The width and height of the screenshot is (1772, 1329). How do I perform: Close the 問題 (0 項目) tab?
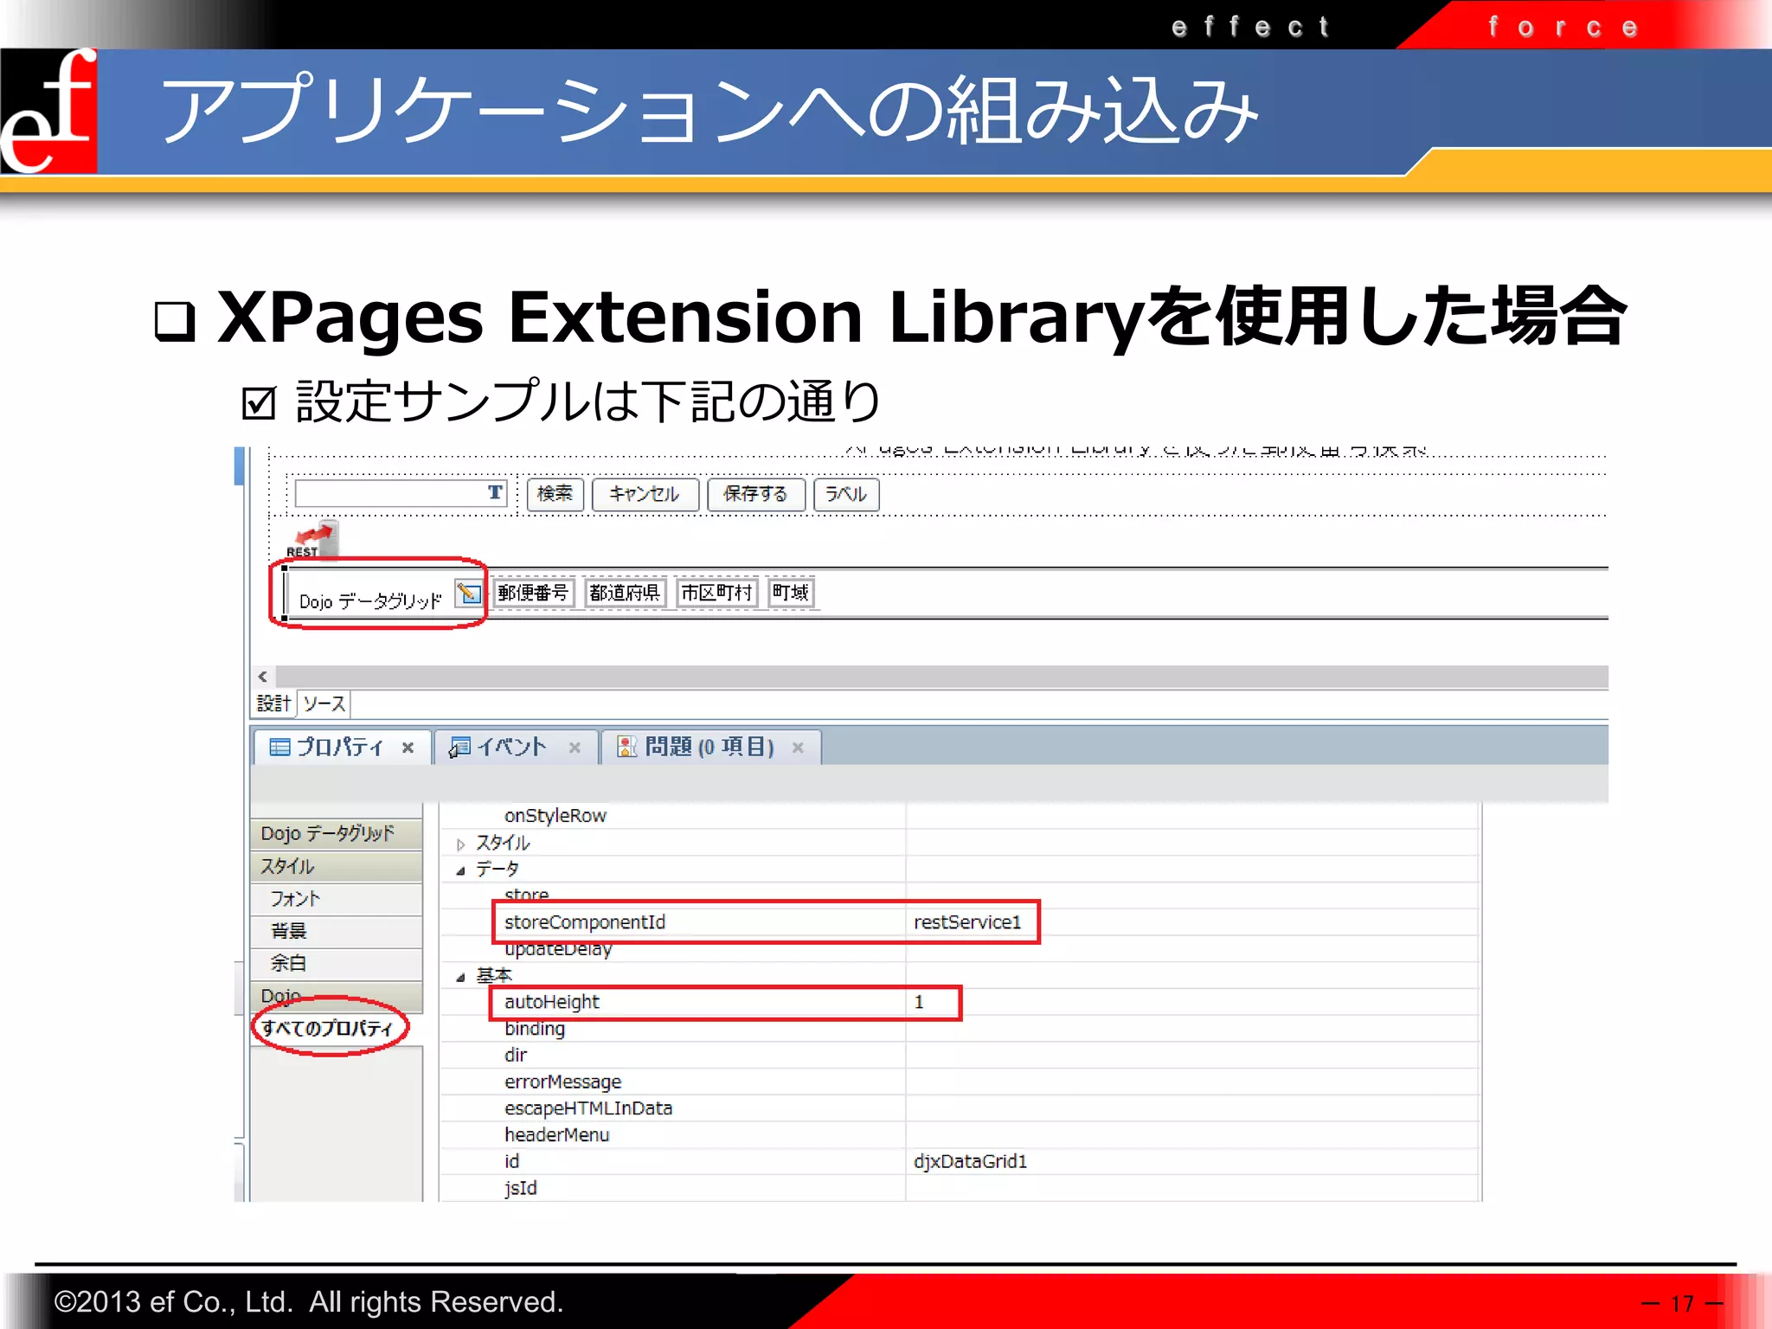click(x=798, y=748)
